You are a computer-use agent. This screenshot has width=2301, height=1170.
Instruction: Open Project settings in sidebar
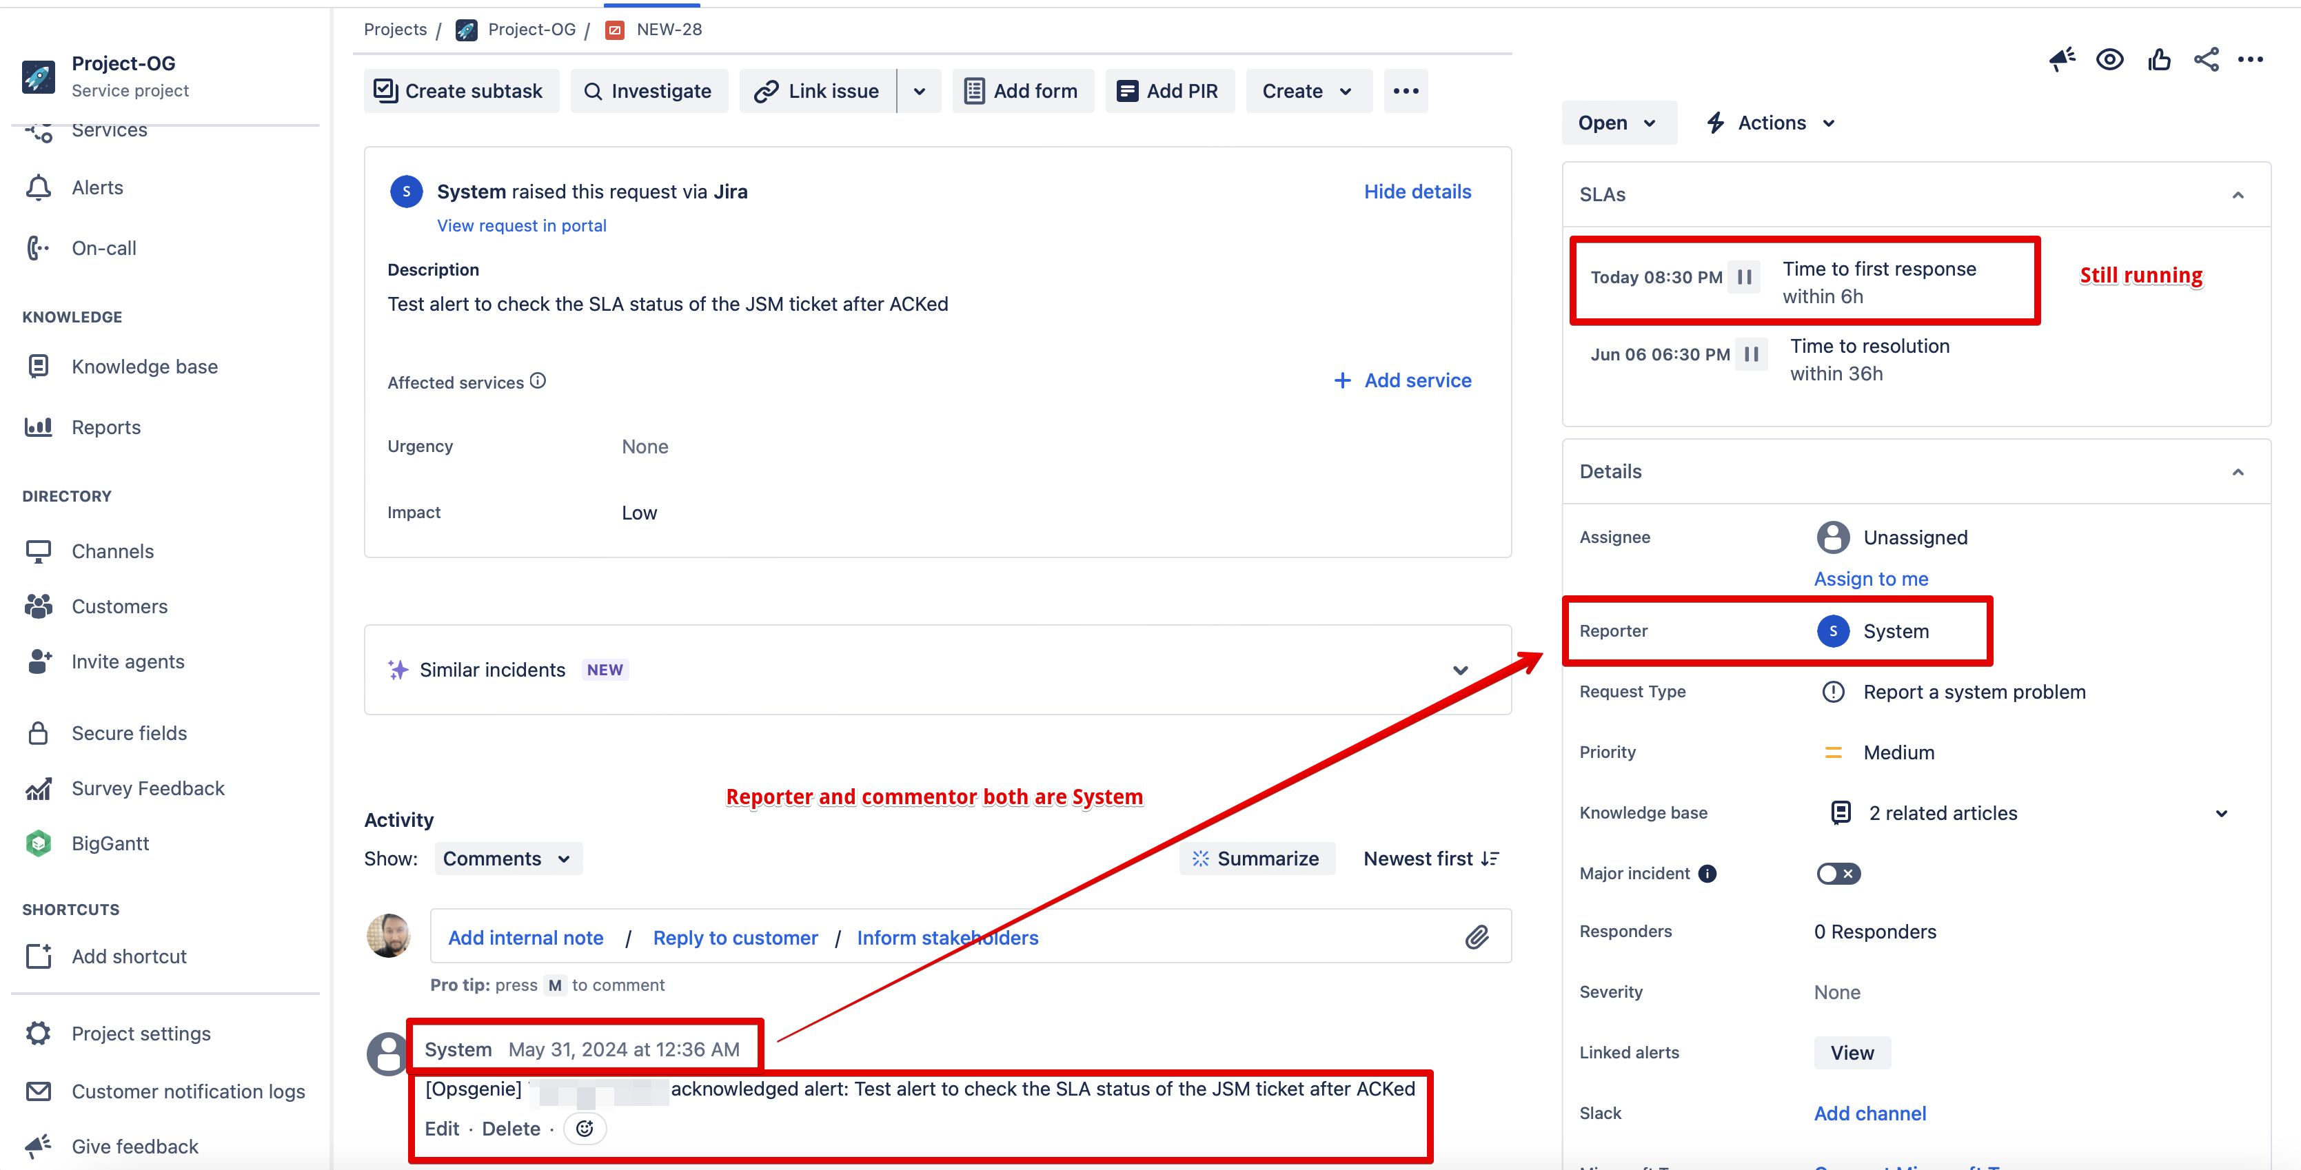141,1034
